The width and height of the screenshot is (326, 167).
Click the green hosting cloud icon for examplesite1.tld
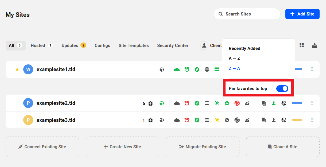click(177, 70)
